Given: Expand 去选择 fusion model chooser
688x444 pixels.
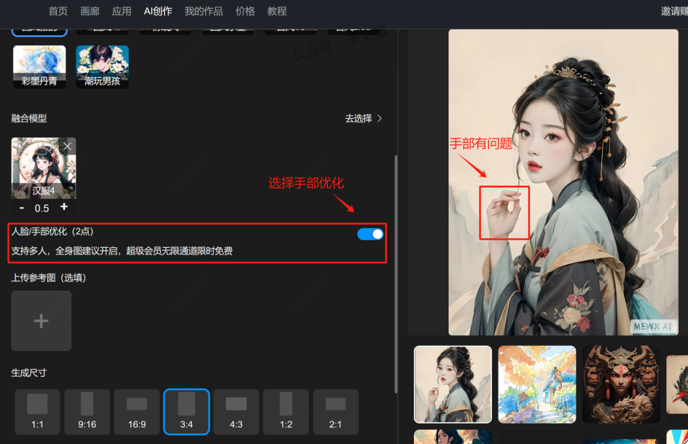Looking at the screenshot, I should point(363,118).
